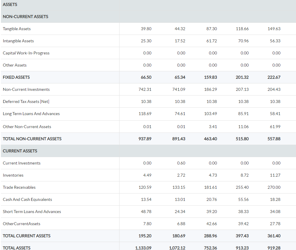This screenshot has width=296, height=250.
Task: Select the FIXED ASSETS total row
Action: 16,77
